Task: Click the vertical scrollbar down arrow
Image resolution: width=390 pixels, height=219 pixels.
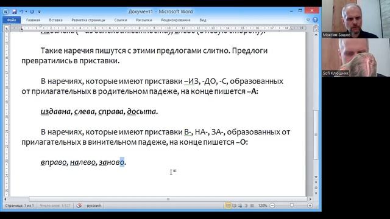Action: coord(316,177)
